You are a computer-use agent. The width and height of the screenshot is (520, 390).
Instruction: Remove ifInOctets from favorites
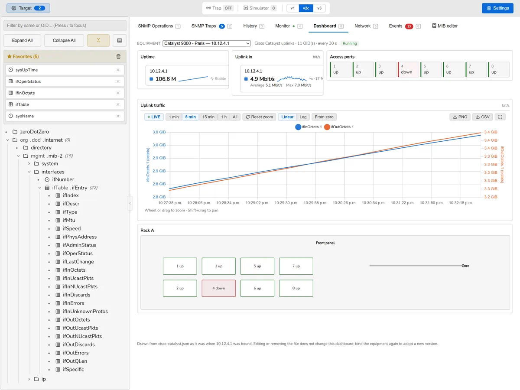pos(118,93)
